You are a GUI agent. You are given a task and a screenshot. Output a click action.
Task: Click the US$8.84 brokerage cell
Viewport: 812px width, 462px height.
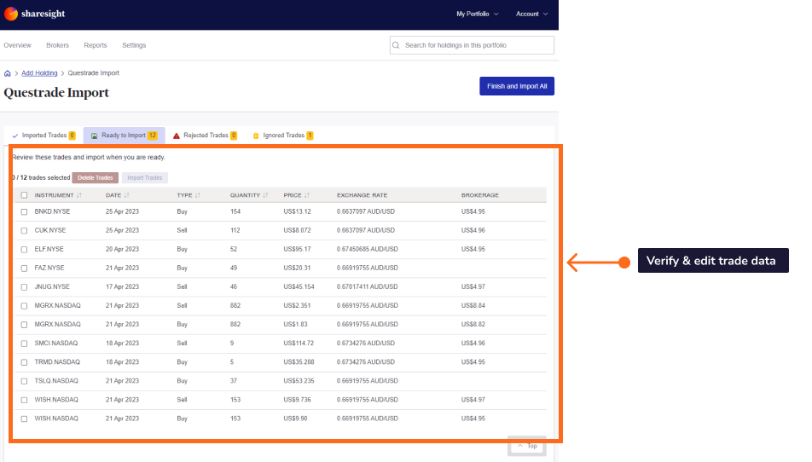pyautogui.click(x=473, y=306)
